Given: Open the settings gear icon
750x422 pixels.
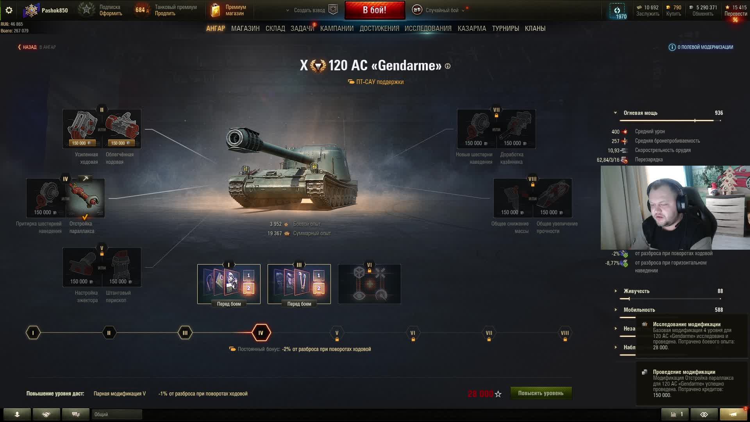Looking at the screenshot, I should click(9, 10).
